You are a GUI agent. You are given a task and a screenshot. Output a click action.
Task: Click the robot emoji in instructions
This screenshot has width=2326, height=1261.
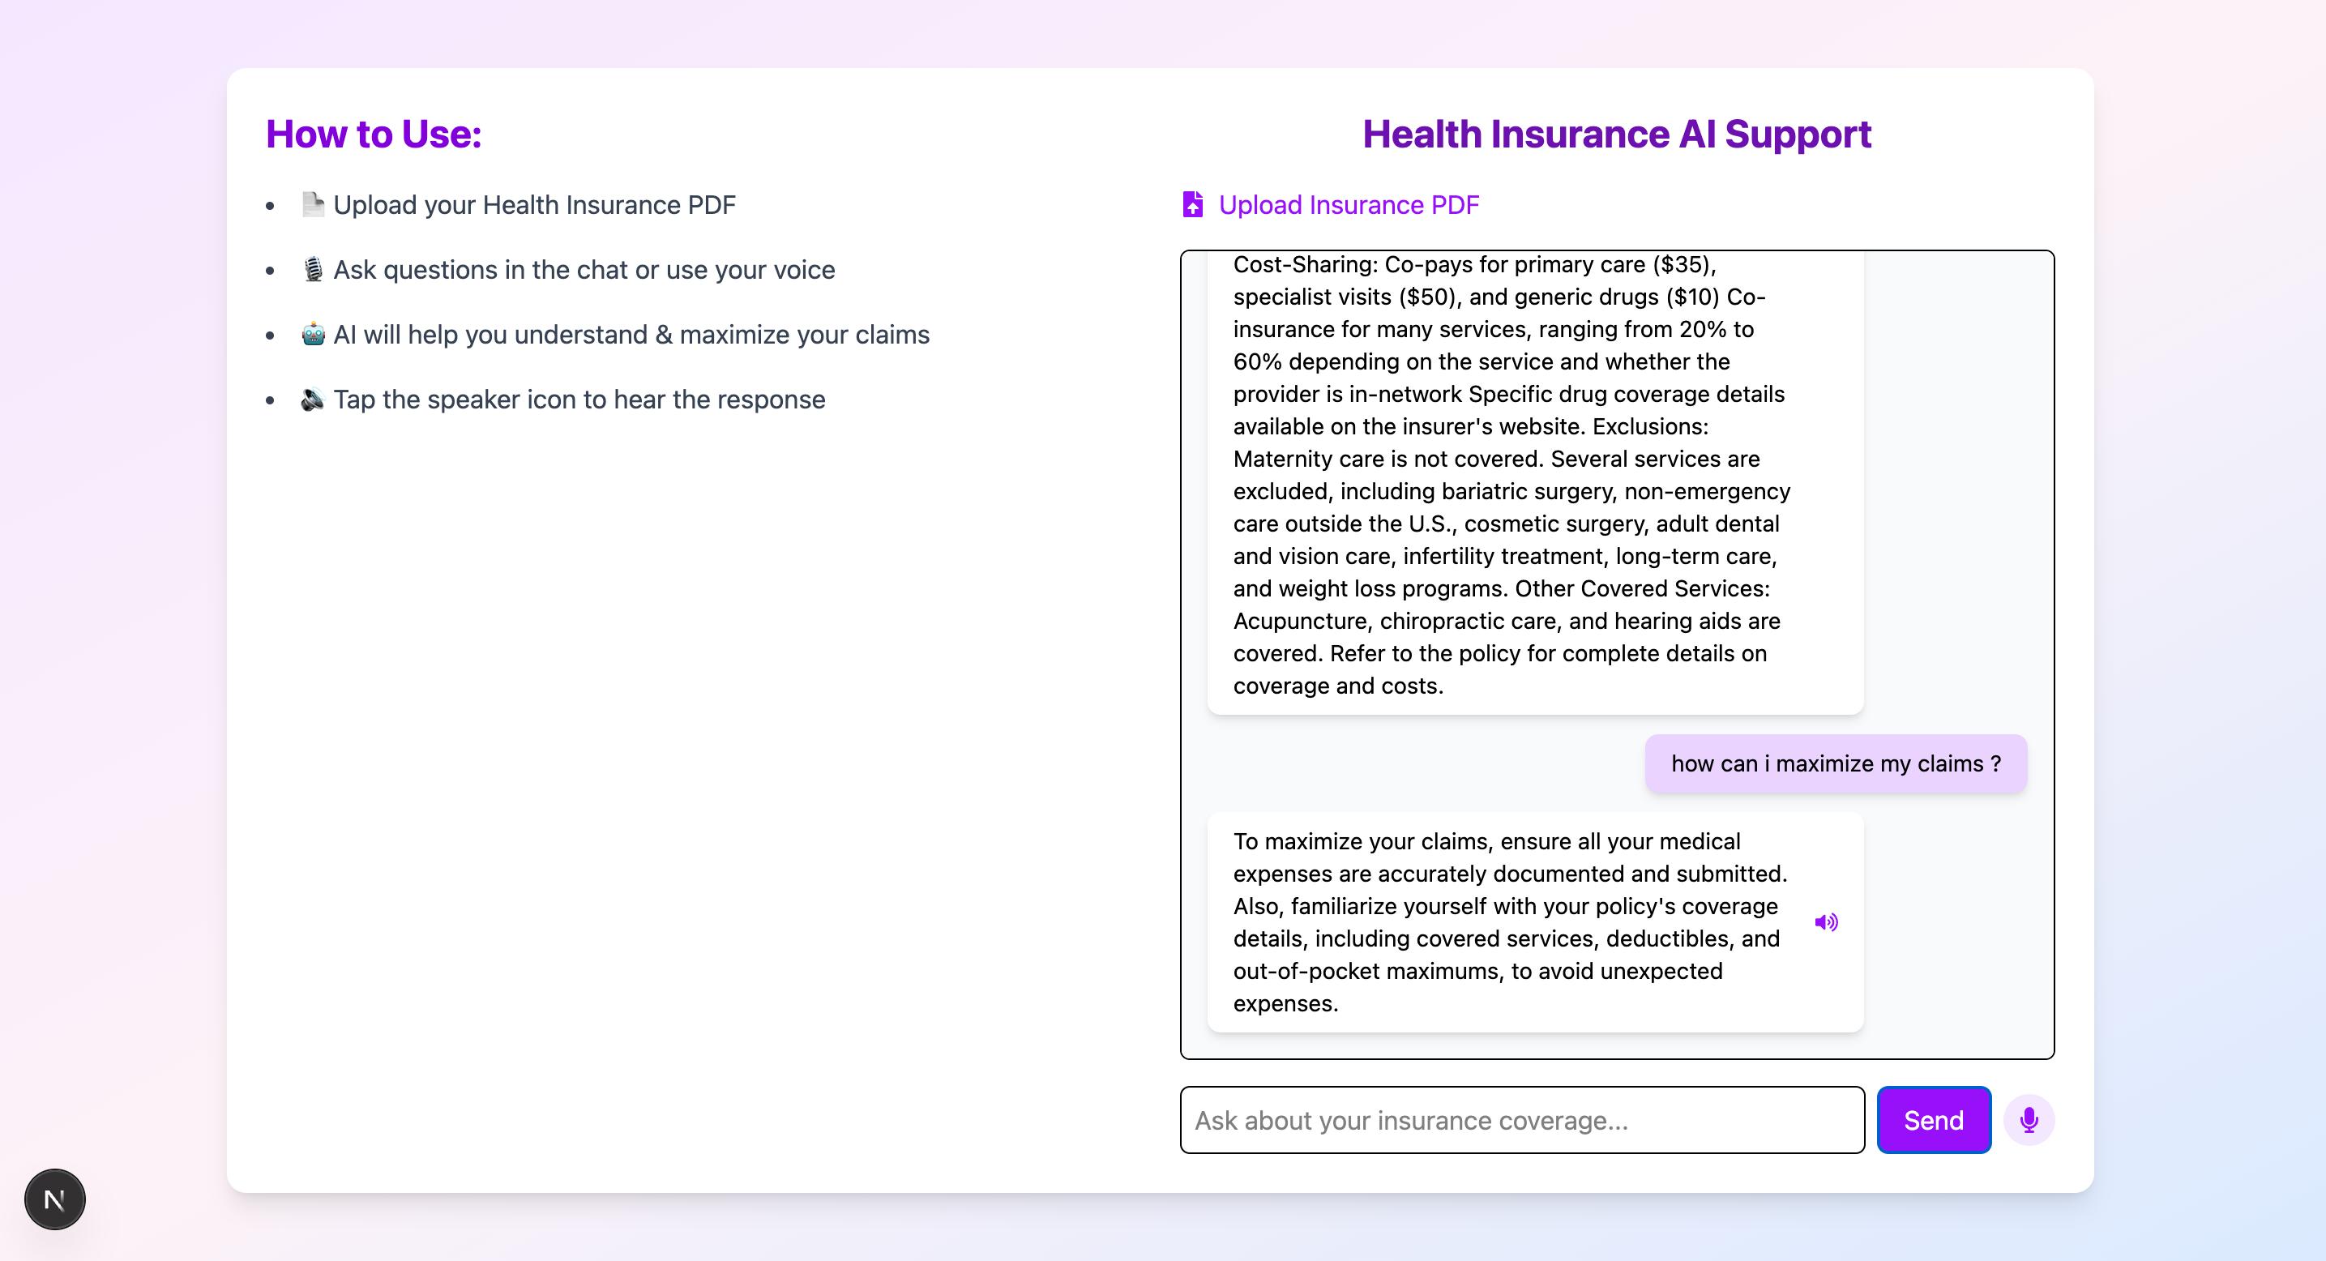coord(312,335)
